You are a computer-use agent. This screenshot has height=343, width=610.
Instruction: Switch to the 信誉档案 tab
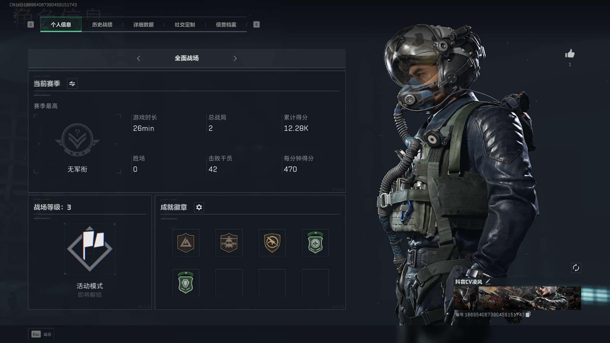pyautogui.click(x=226, y=24)
